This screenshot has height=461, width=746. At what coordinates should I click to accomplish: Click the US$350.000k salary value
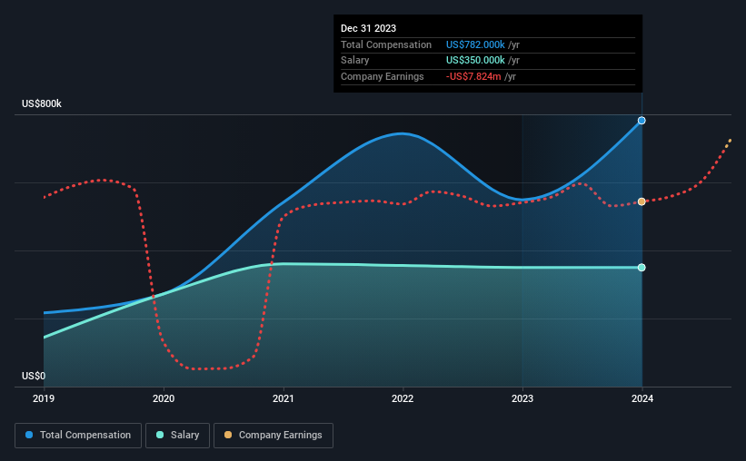click(x=475, y=61)
